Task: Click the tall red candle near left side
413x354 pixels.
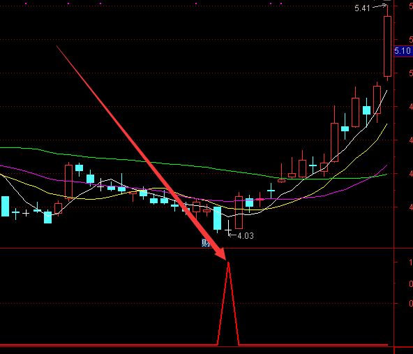Action: (69, 182)
